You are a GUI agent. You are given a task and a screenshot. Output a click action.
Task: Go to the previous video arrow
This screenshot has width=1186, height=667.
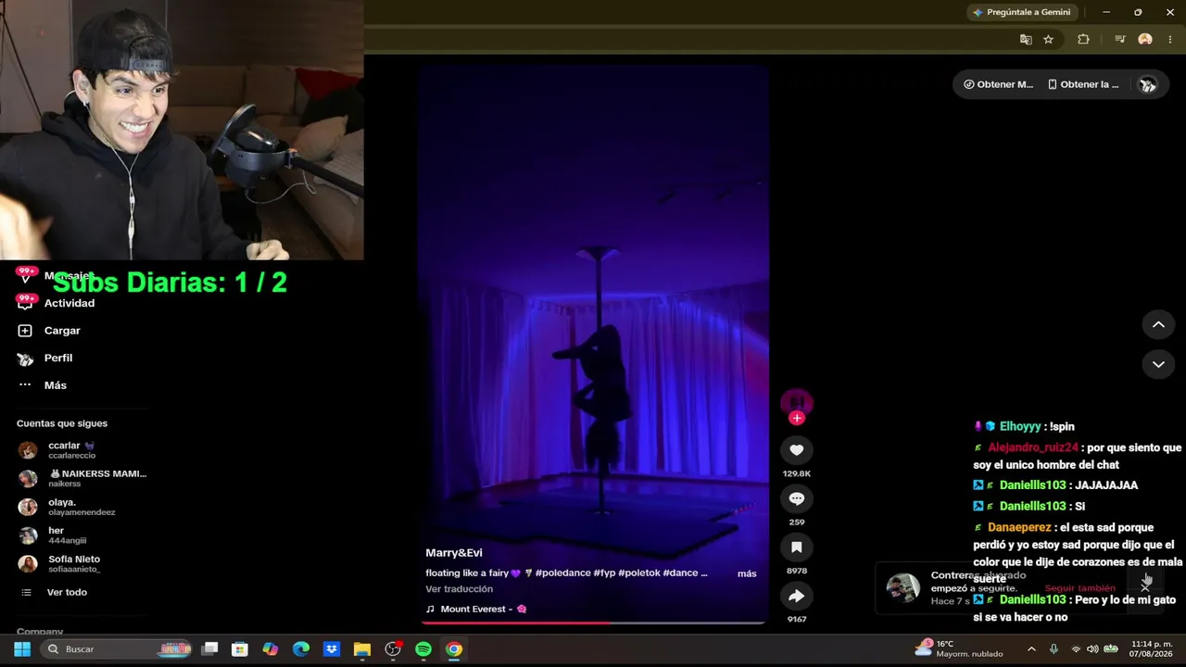(1158, 324)
